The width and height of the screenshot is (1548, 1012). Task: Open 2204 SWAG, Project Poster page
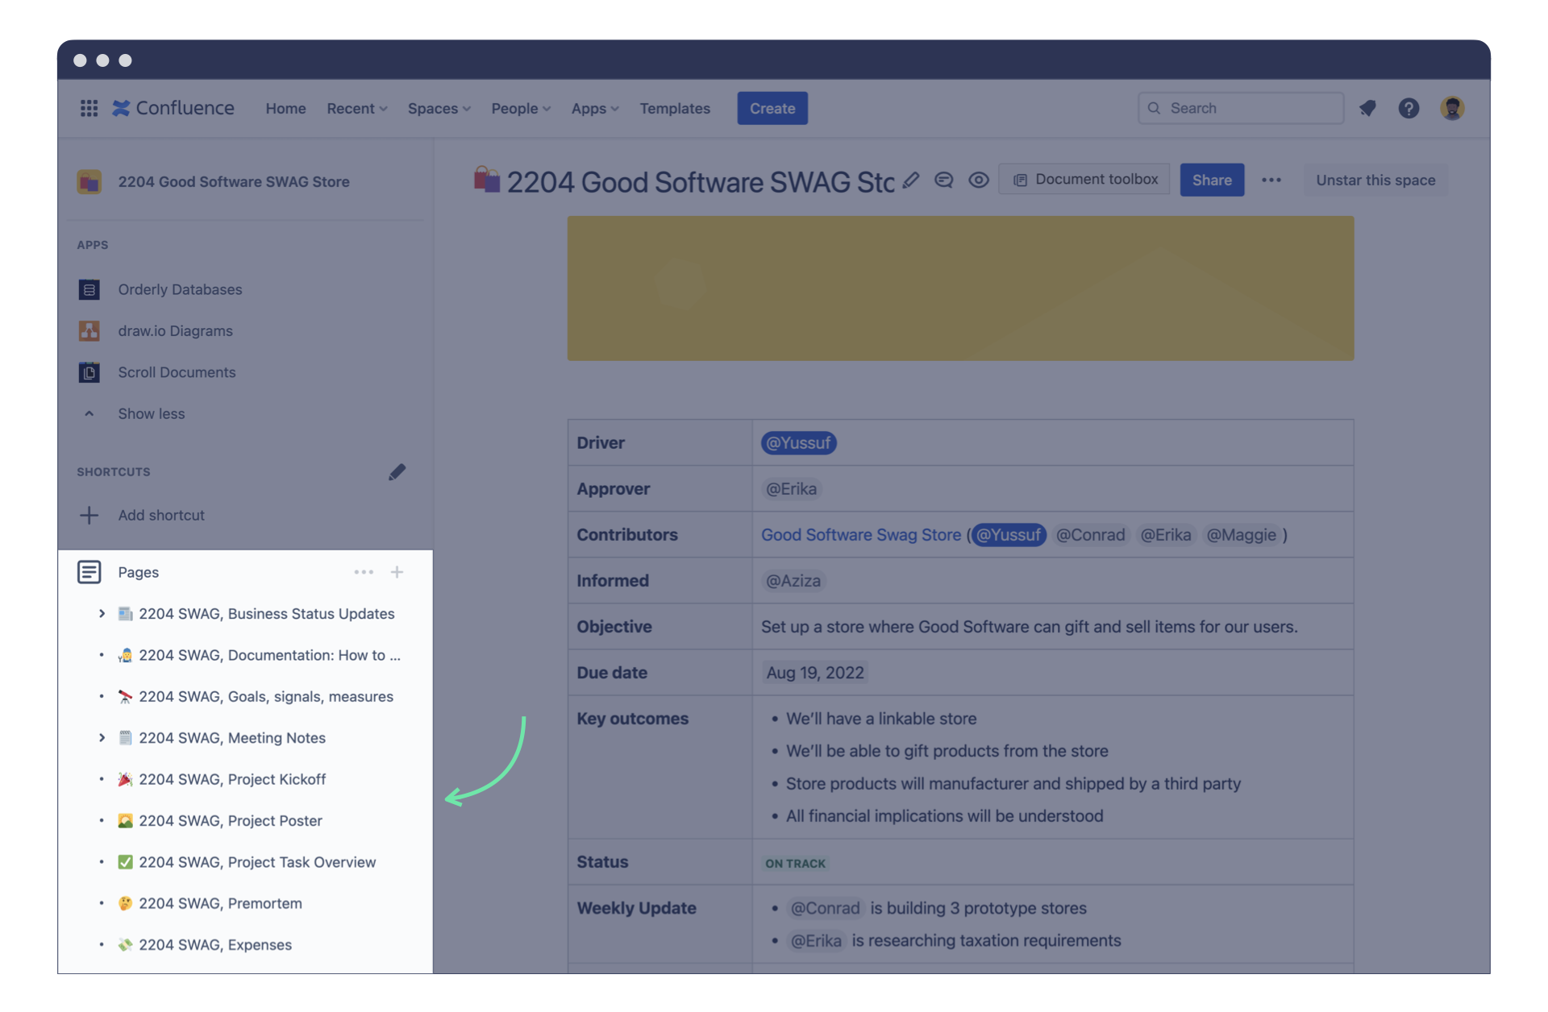click(x=231, y=821)
